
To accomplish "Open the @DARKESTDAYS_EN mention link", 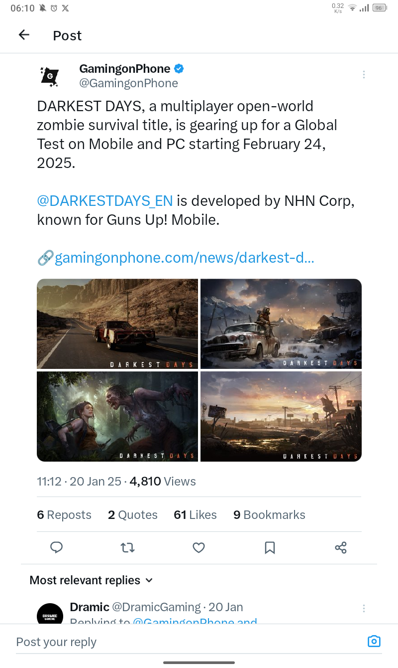I will point(105,201).
